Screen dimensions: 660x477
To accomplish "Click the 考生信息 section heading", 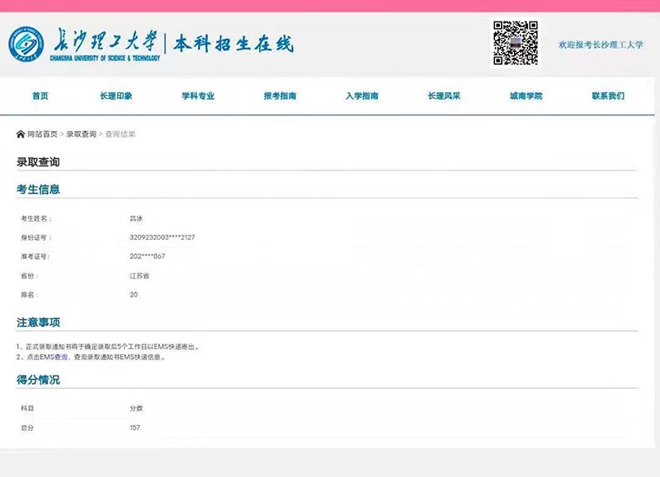I will pyautogui.click(x=38, y=189).
